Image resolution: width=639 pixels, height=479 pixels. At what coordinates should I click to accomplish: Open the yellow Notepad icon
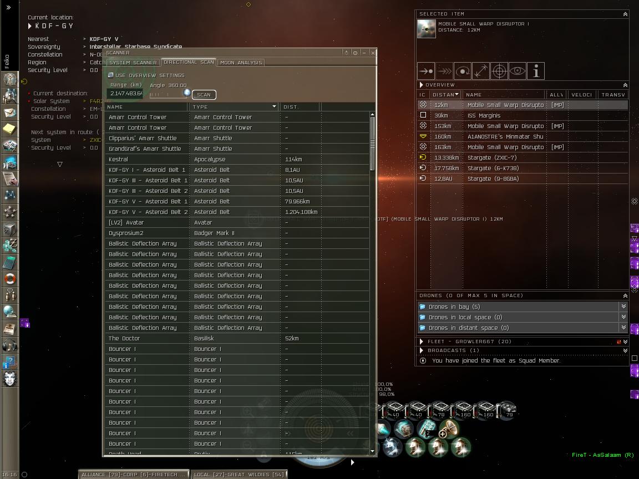pyautogui.click(x=9, y=129)
